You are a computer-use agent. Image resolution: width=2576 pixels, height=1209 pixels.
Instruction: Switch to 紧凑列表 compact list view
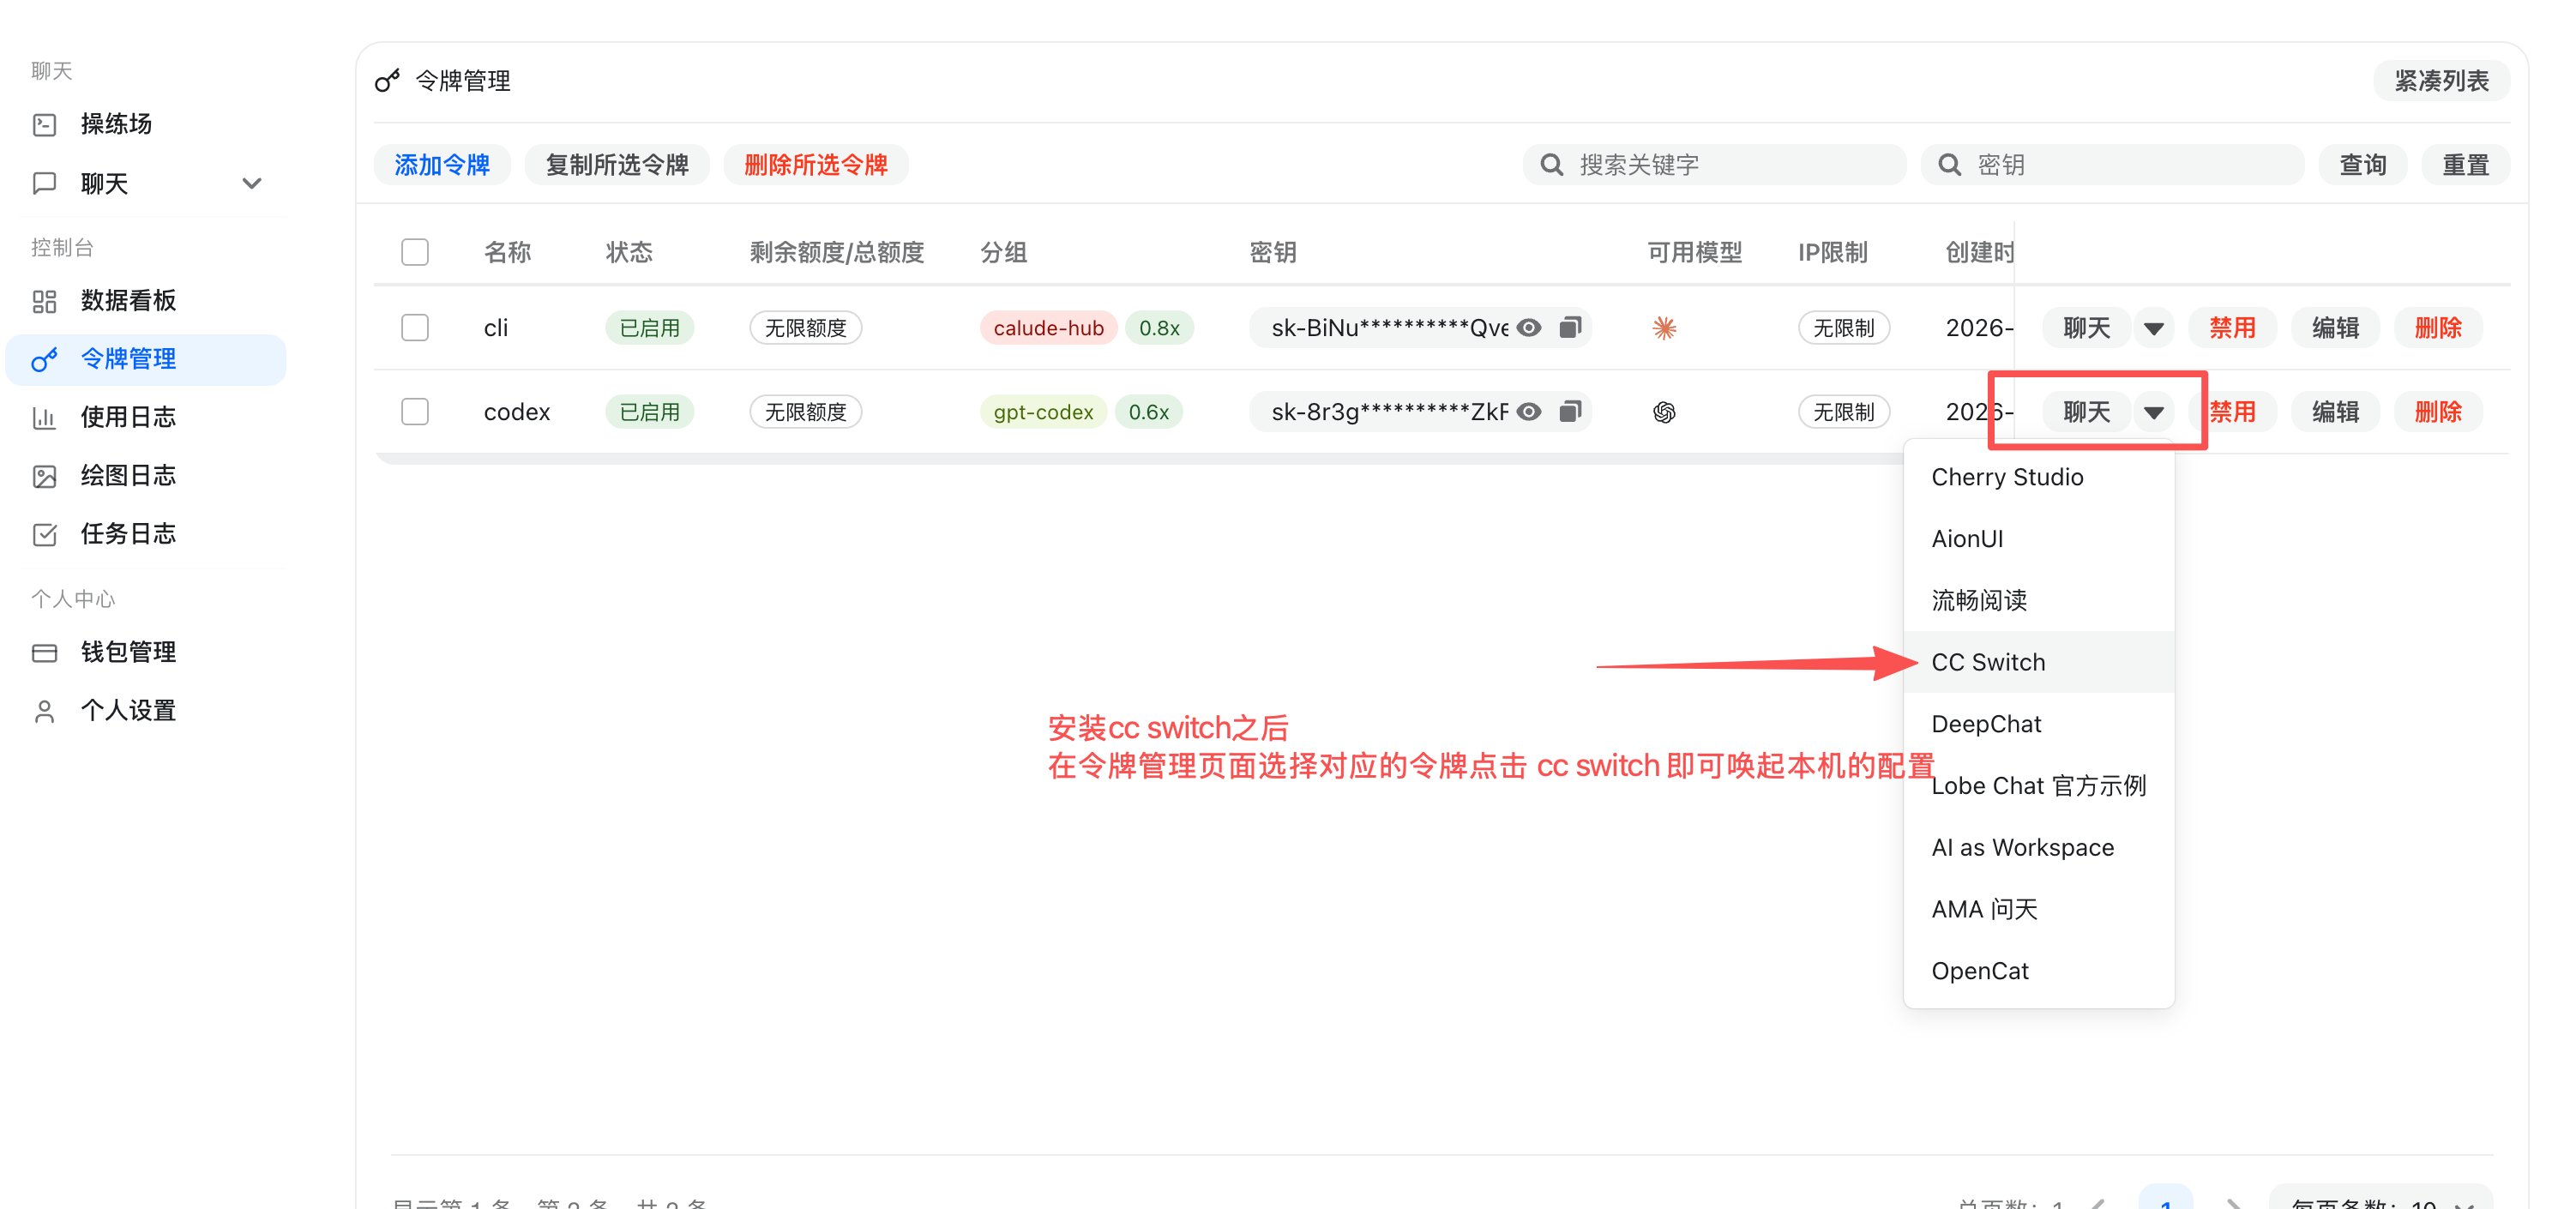click(x=2441, y=81)
